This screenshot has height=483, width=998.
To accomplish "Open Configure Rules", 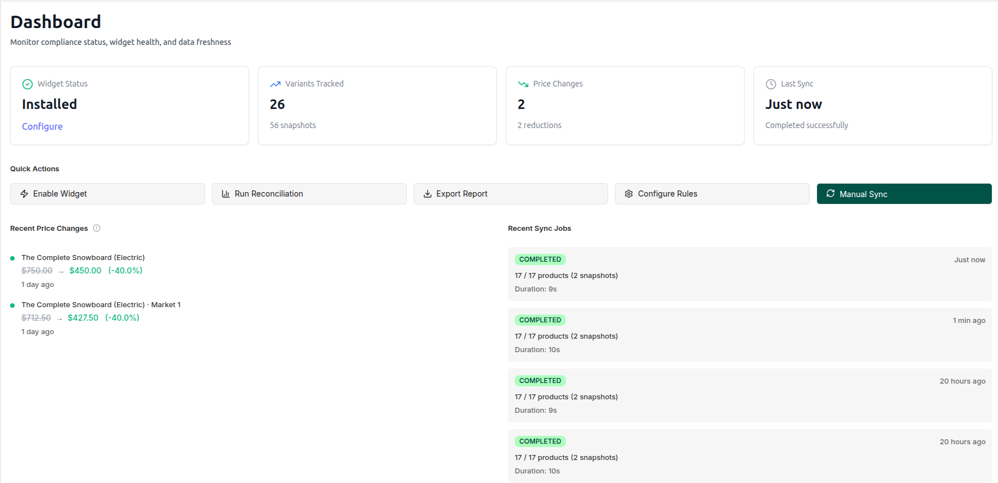I will click(x=712, y=194).
